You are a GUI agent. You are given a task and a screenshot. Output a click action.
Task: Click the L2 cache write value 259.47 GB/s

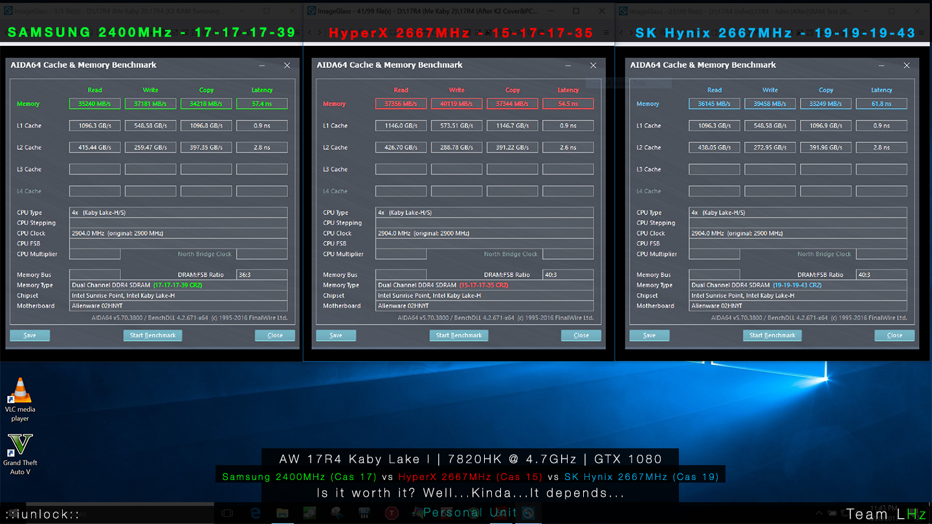click(x=150, y=147)
